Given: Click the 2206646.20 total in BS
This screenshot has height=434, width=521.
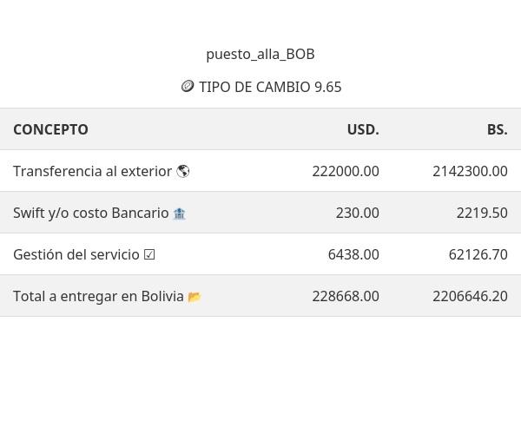Looking at the screenshot, I should point(470,296).
